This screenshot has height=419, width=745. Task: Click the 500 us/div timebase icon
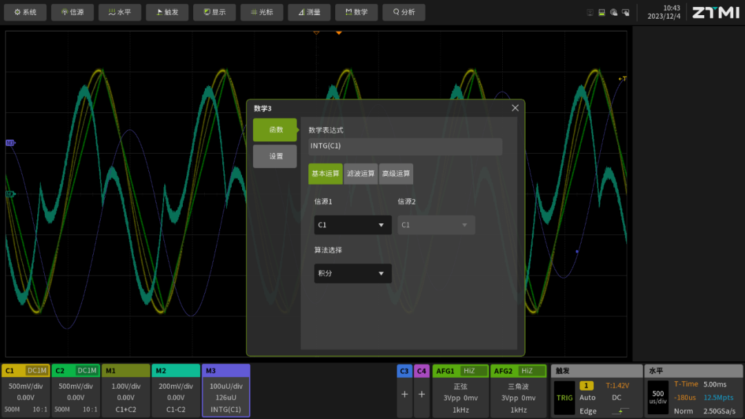(657, 398)
